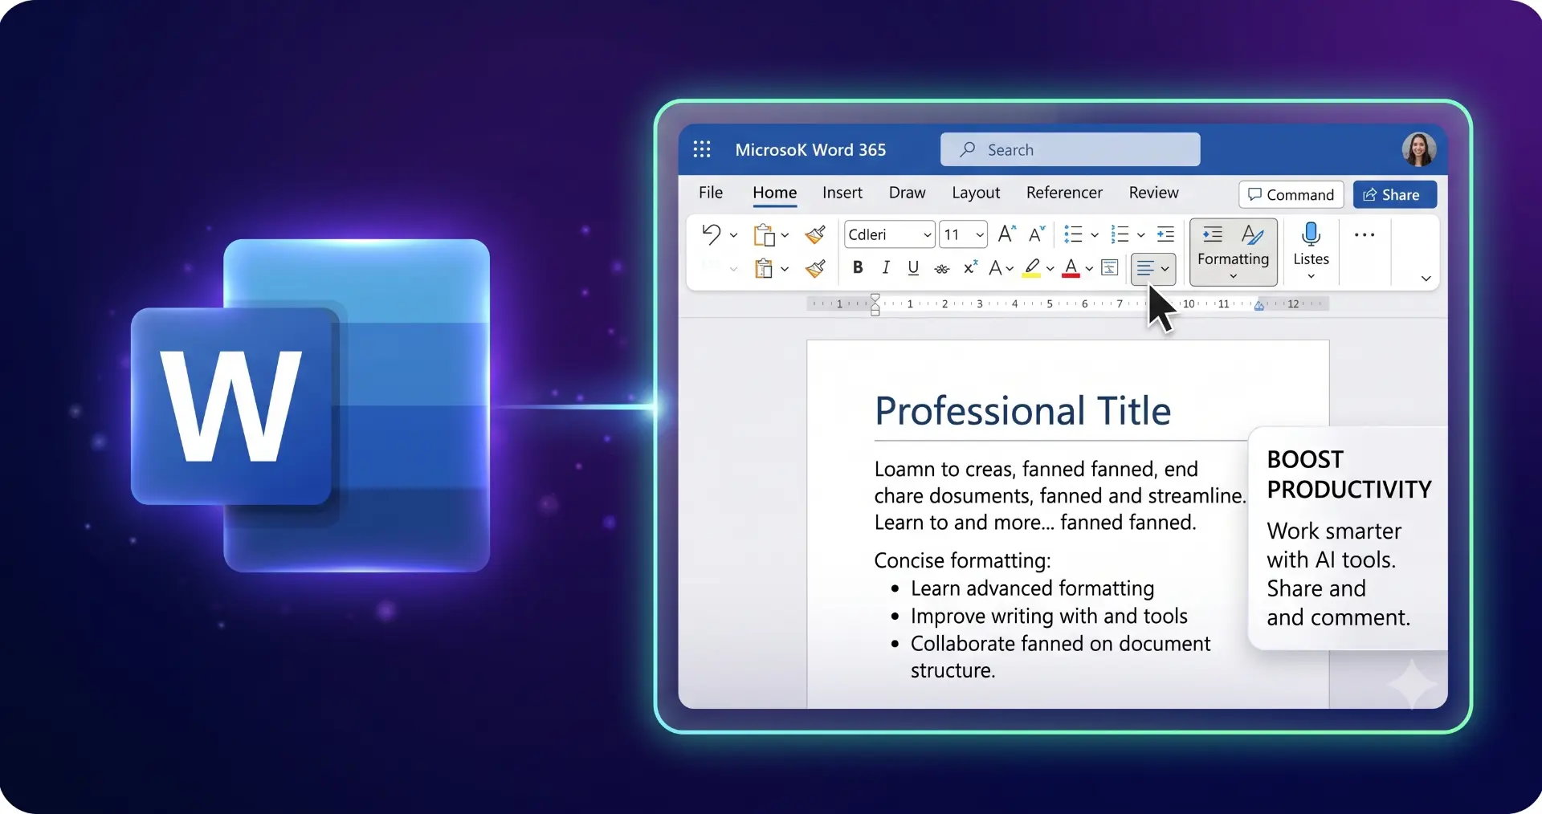Apply a numbered list
This screenshot has height=814, width=1542.
1120,234
